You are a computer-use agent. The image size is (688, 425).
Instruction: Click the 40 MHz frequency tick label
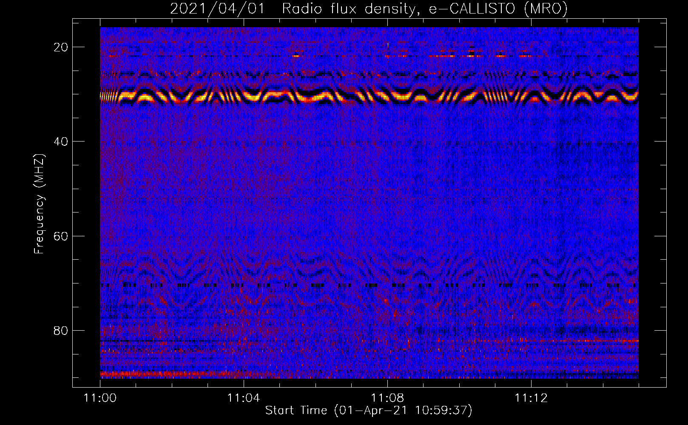click(x=61, y=142)
